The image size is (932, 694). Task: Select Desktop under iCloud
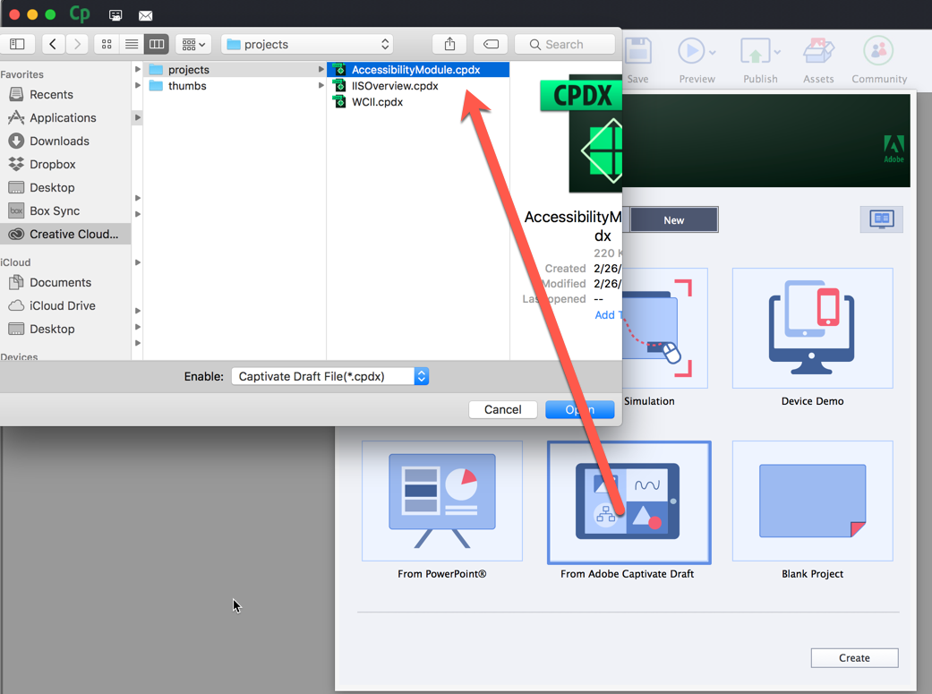[65, 329]
